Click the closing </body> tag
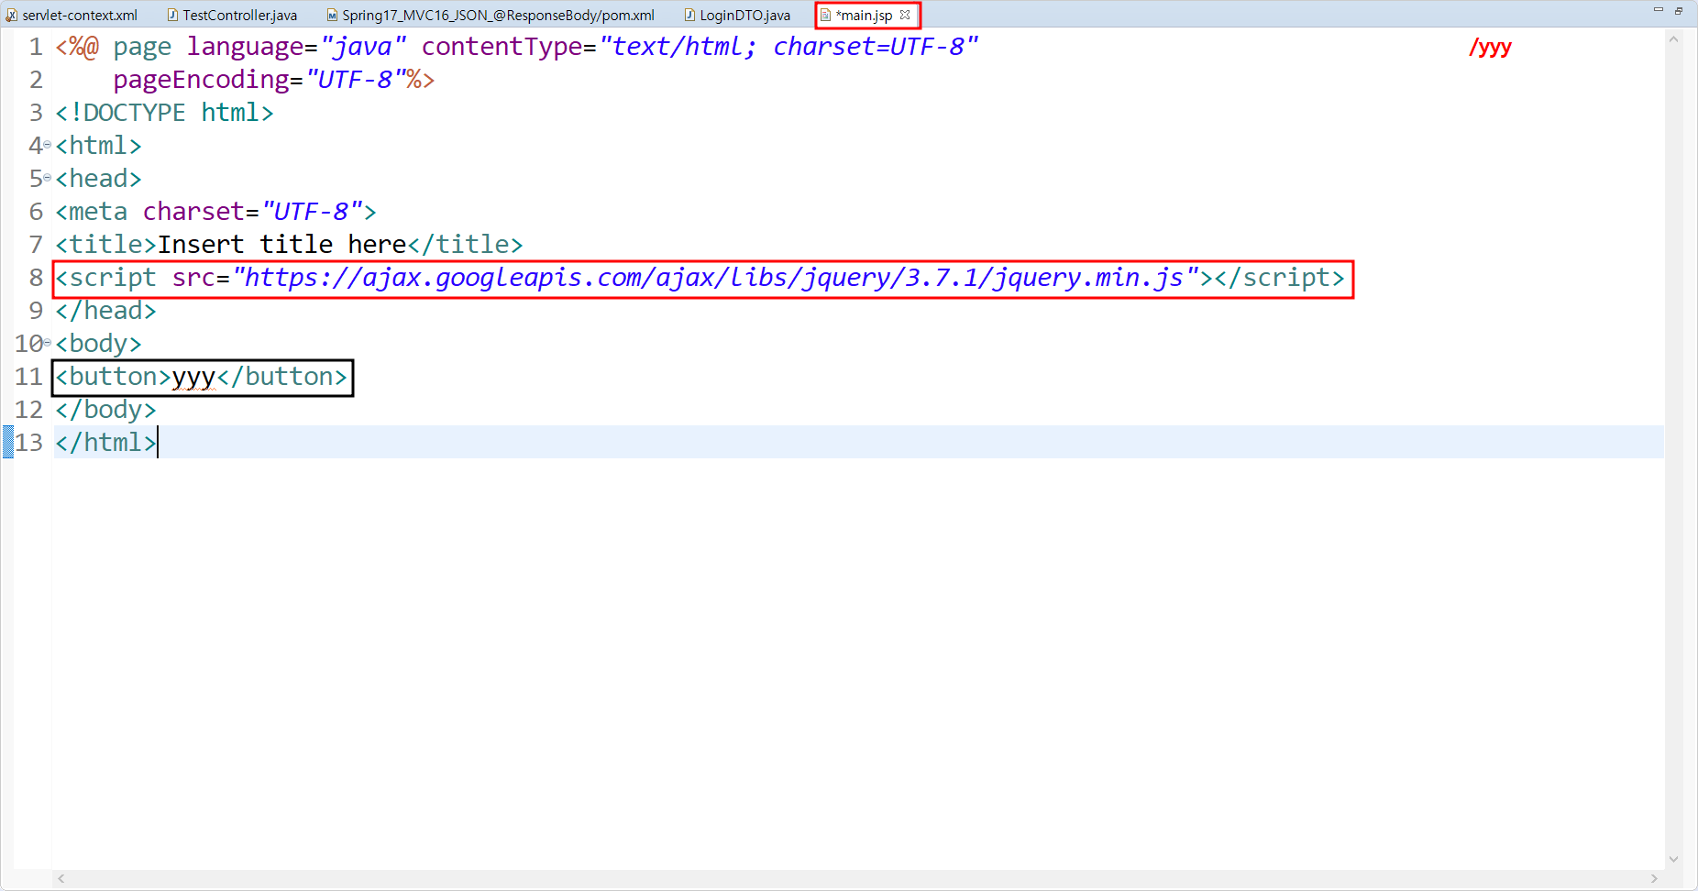This screenshot has height=891, width=1698. point(105,410)
